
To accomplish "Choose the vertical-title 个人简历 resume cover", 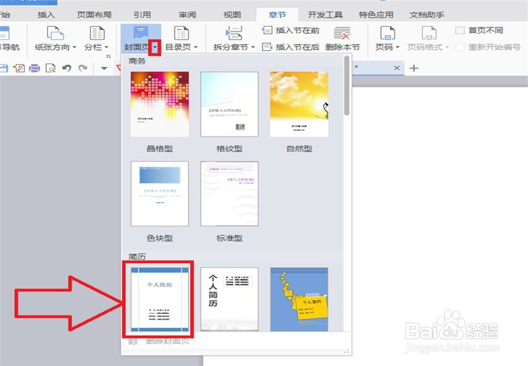I will pos(230,299).
